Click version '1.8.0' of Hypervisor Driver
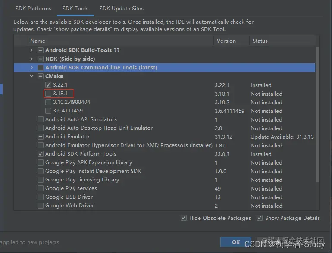The width and height of the screenshot is (332, 253). tap(220, 145)
